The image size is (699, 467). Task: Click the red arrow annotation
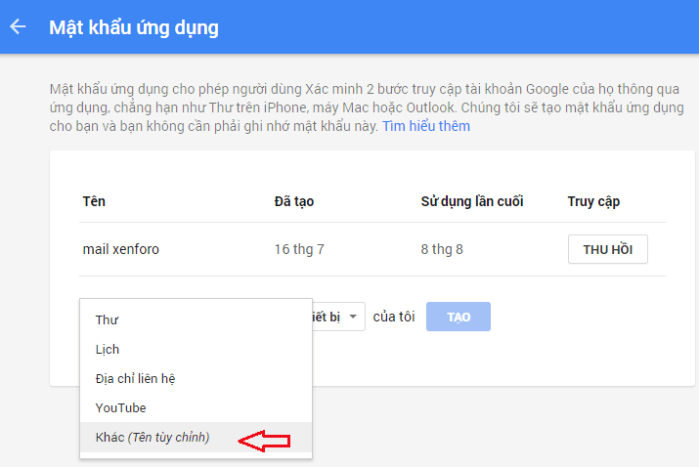coord(264,442)
